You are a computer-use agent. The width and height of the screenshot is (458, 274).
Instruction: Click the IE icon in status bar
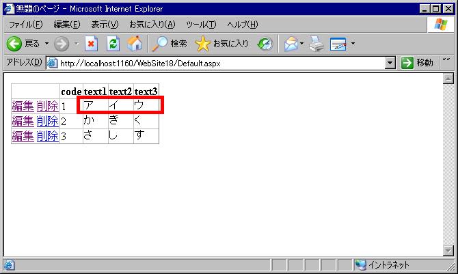tap(9, 265)
